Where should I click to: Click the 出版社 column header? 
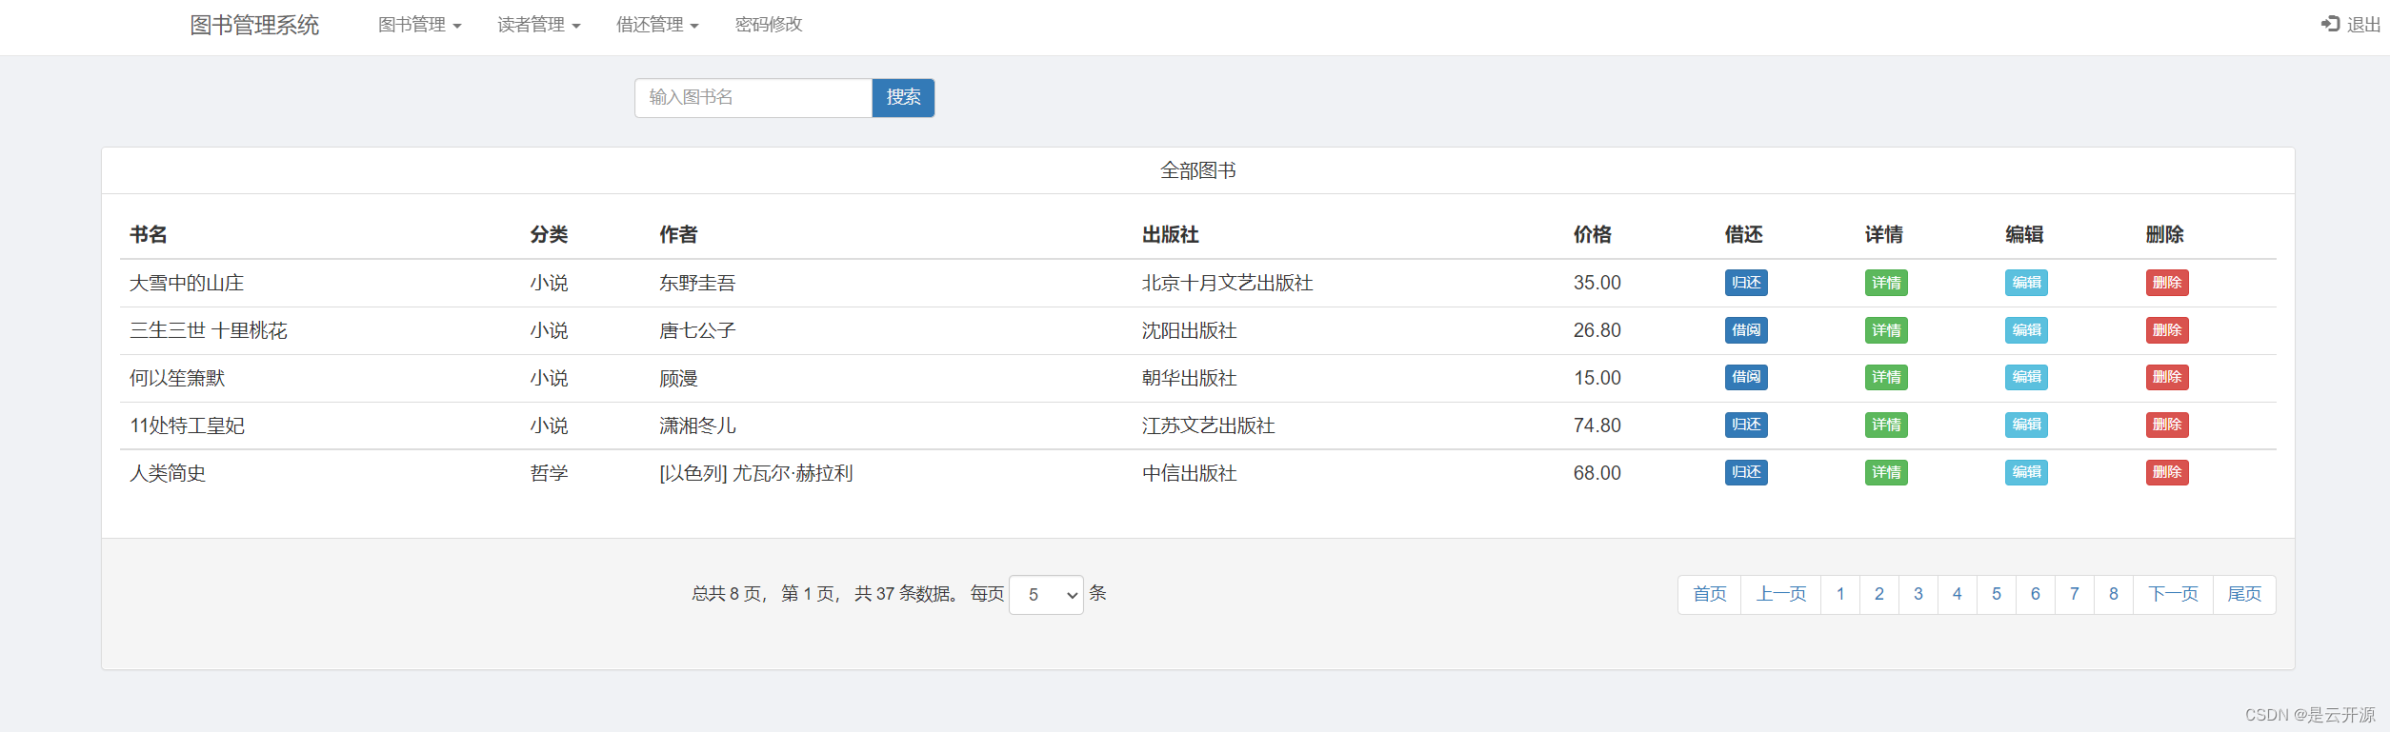point(1170,234)
